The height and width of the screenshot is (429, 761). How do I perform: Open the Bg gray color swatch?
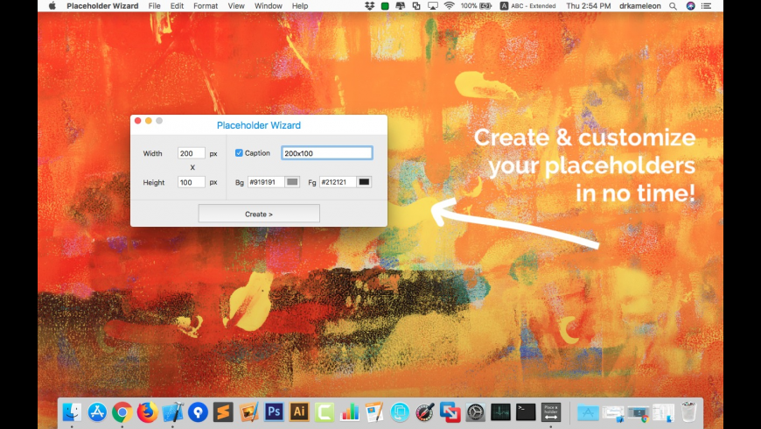coord(292,182)
